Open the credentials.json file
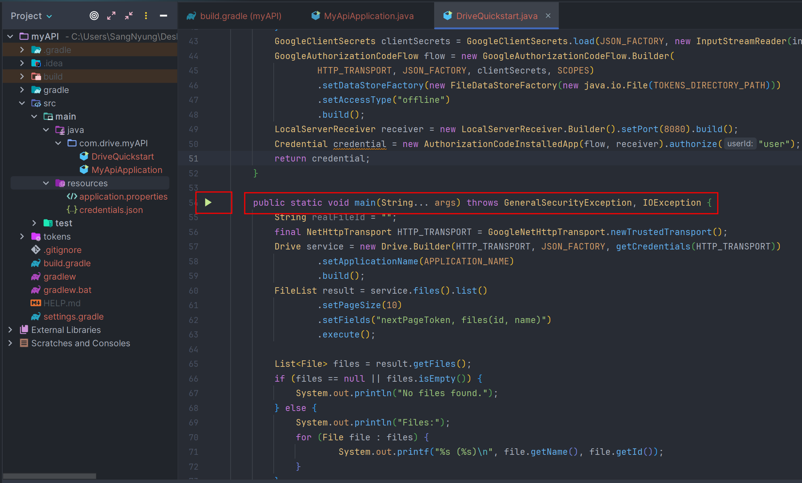Image resolution: width=802 pixels, height=483 pixels. (111, 210)
